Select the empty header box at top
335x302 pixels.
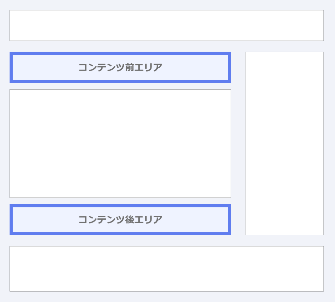pos(167,25)
